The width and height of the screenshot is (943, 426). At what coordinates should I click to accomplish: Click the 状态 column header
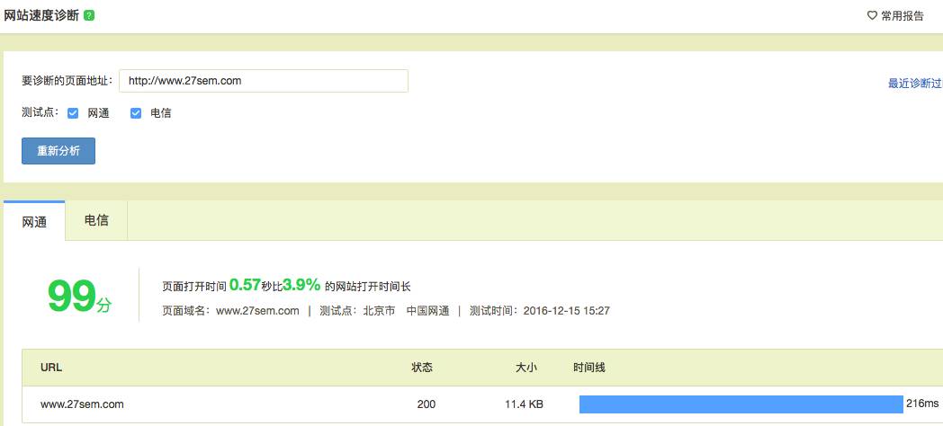point(422,368)
